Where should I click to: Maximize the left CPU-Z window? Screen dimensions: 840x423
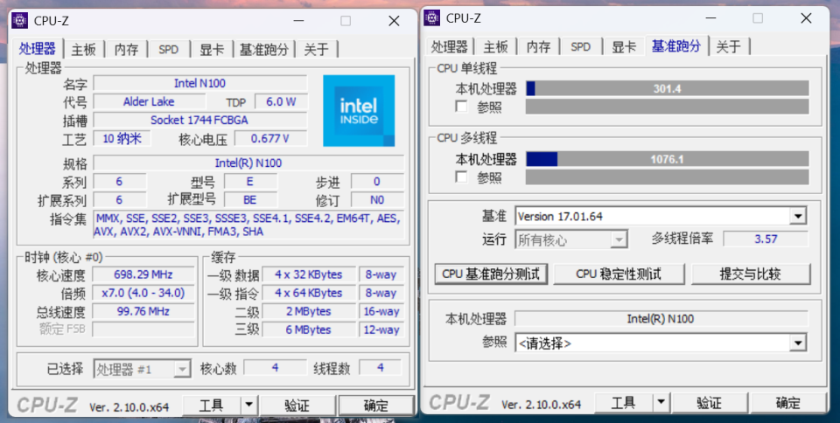[346, 21]
